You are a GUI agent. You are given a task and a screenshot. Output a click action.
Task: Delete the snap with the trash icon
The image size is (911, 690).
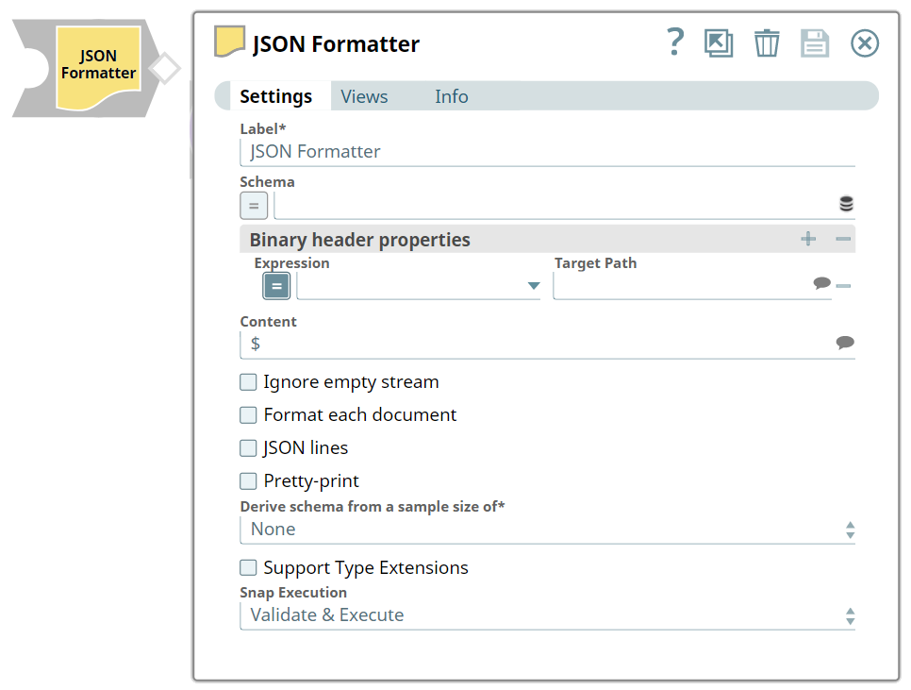767,43
